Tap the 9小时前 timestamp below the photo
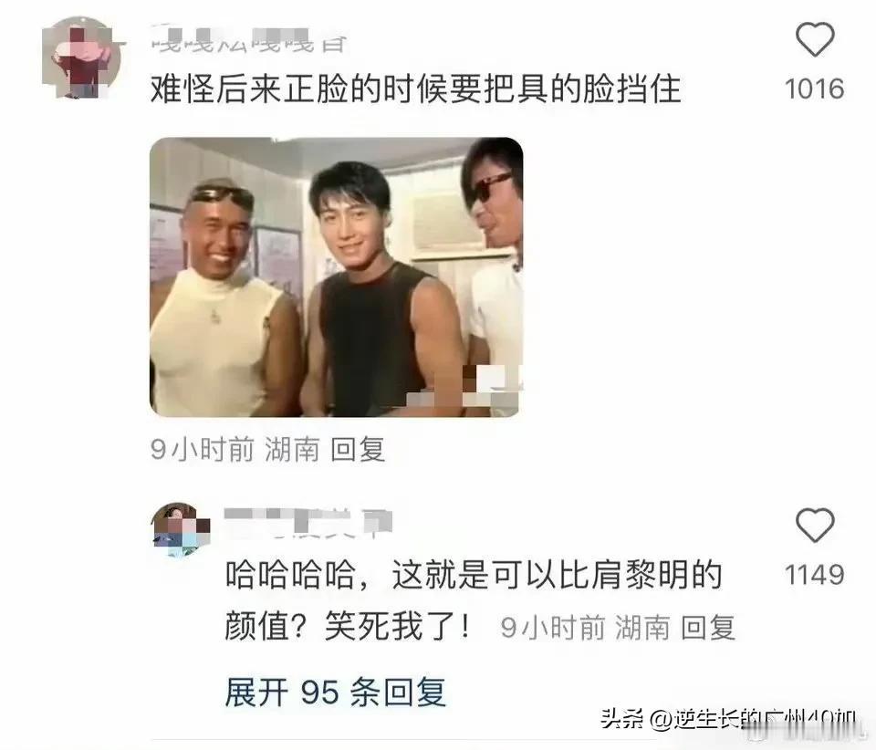Screen dimensions: 876x750 pos(203,450)
